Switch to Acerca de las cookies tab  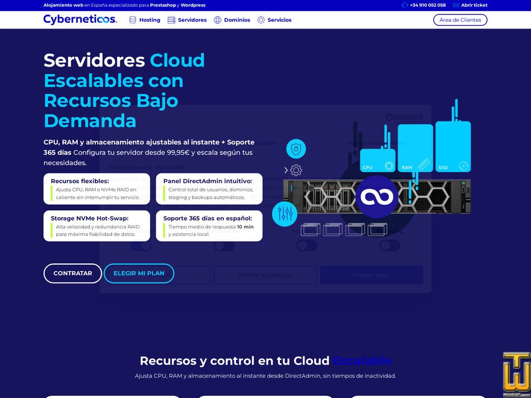pos(376,143)
